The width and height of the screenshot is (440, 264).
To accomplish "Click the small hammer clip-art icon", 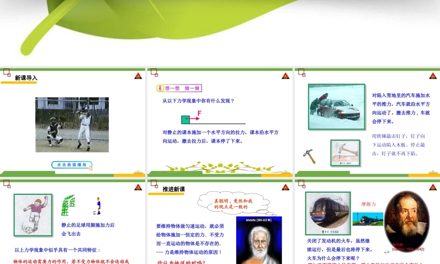I will coord(309,157).
